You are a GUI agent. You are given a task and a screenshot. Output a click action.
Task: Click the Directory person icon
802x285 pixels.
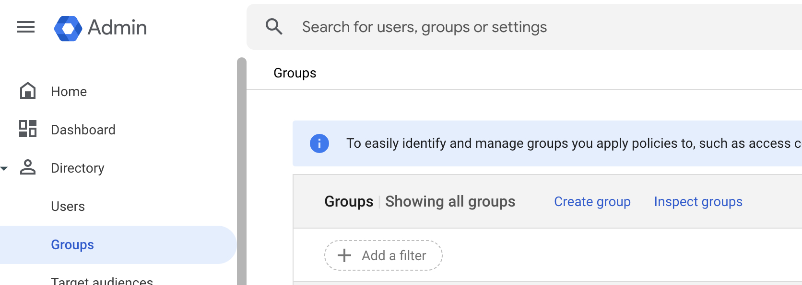[x=28, y=167]
